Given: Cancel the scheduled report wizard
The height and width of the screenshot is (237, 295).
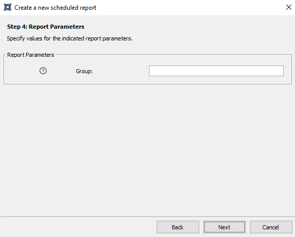Looking at the screenshot, I should point(271,227).
